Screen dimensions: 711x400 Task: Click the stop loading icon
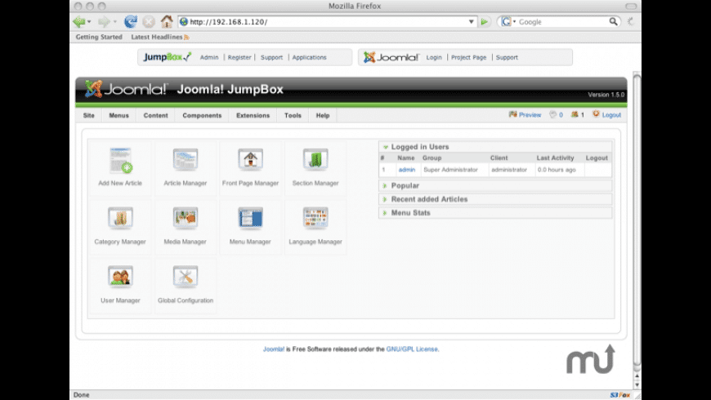coord(148,21)
